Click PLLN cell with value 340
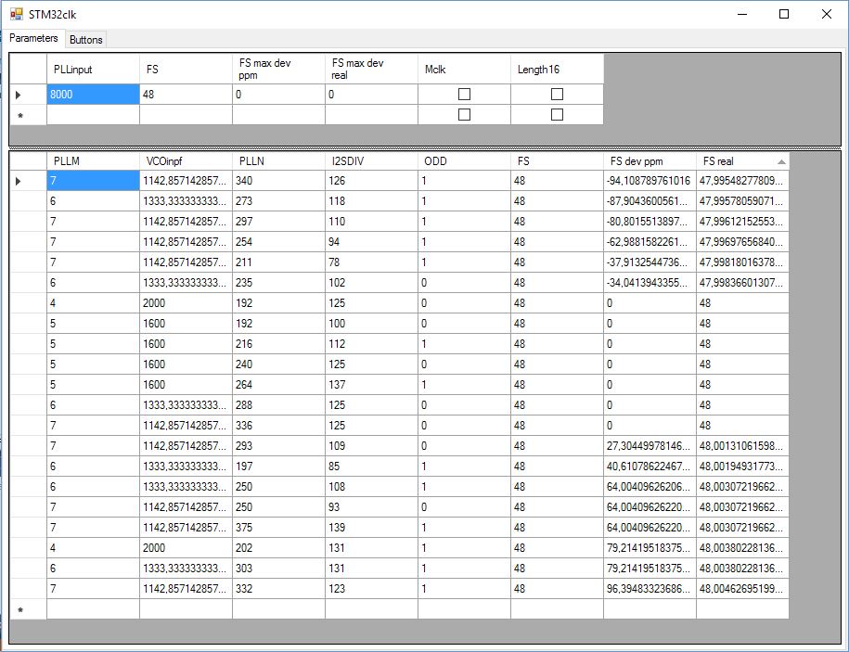This screenshot has height=652, width=849. point(278,181)
